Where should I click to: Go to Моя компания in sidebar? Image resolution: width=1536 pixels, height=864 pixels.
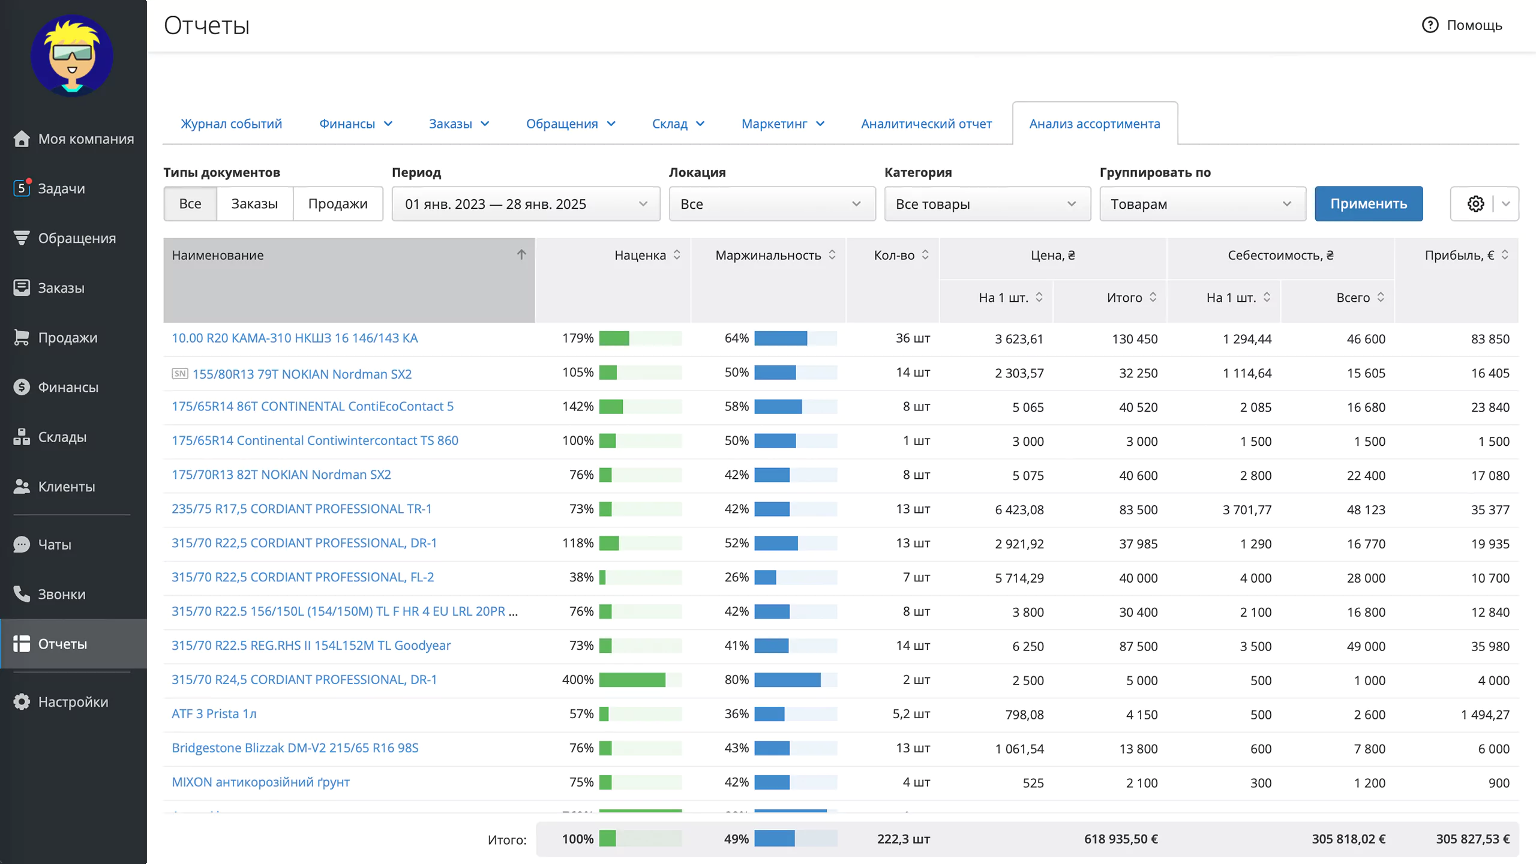73,139
